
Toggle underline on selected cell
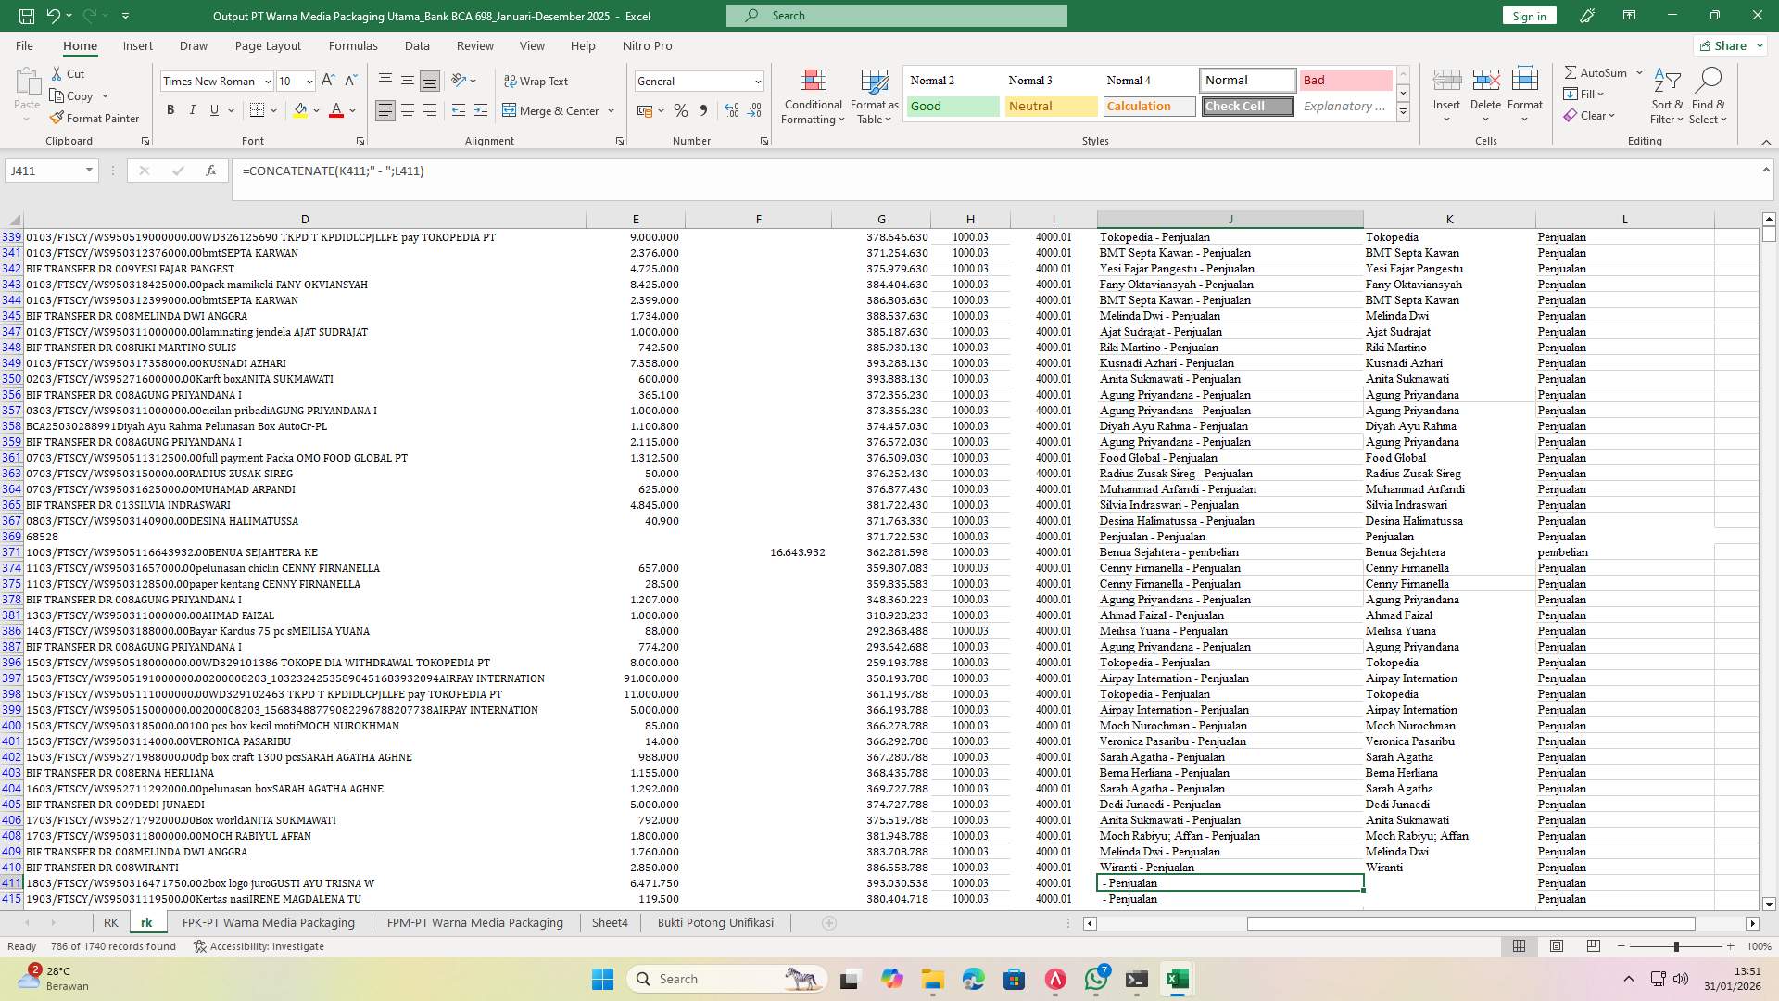(213, 109)
